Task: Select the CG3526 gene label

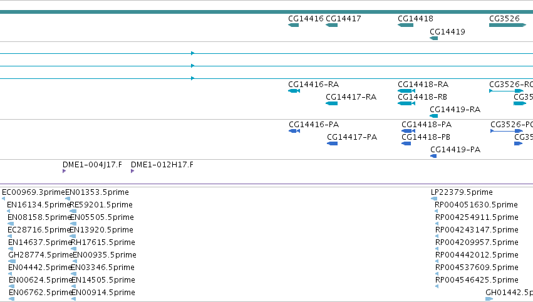Action: tap(504, 19)
